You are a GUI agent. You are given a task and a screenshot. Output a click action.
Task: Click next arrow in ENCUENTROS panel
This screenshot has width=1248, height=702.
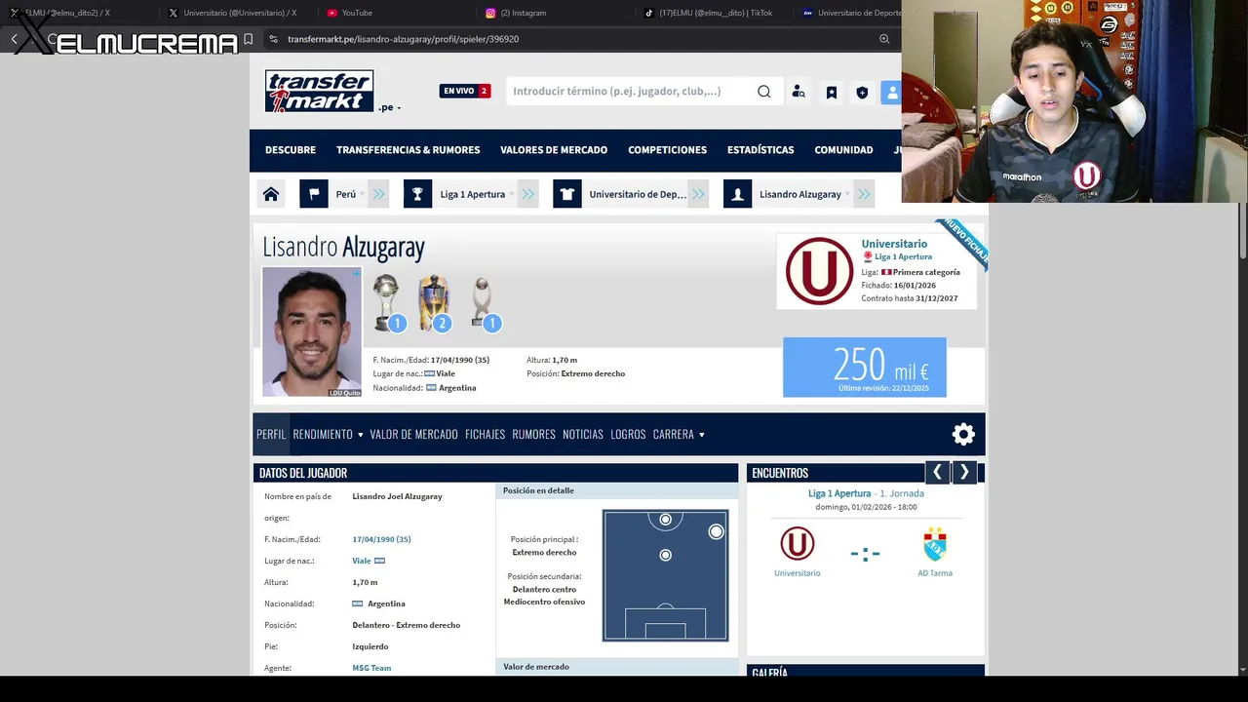[x=964, y=473]
